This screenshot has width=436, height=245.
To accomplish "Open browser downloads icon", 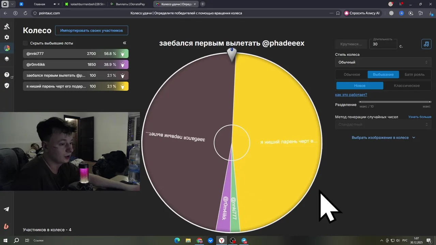I will point(431,13).
